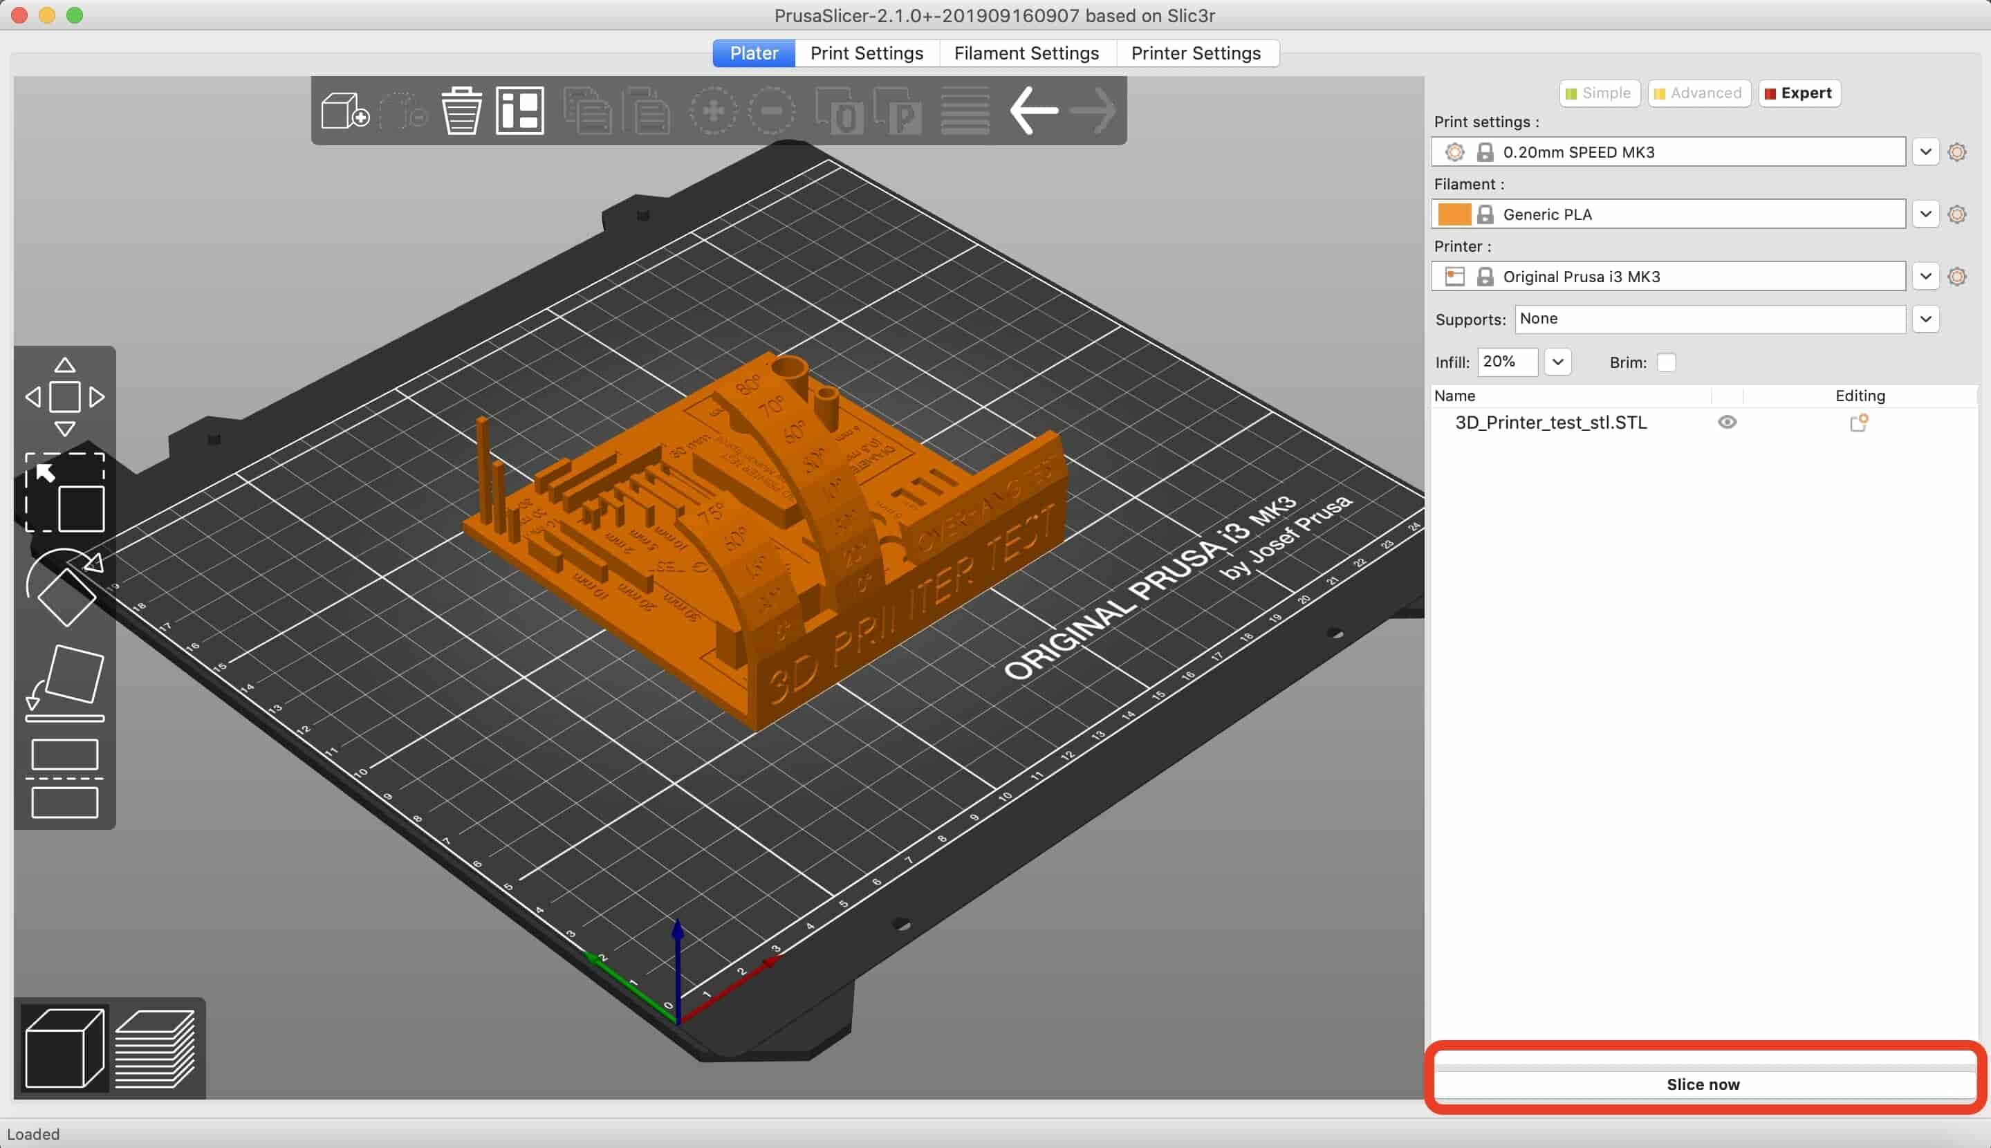Screen dimensions: 1991x1148
Task: Toggle Brim checkbox on
Action: (x=1667, y=362)
